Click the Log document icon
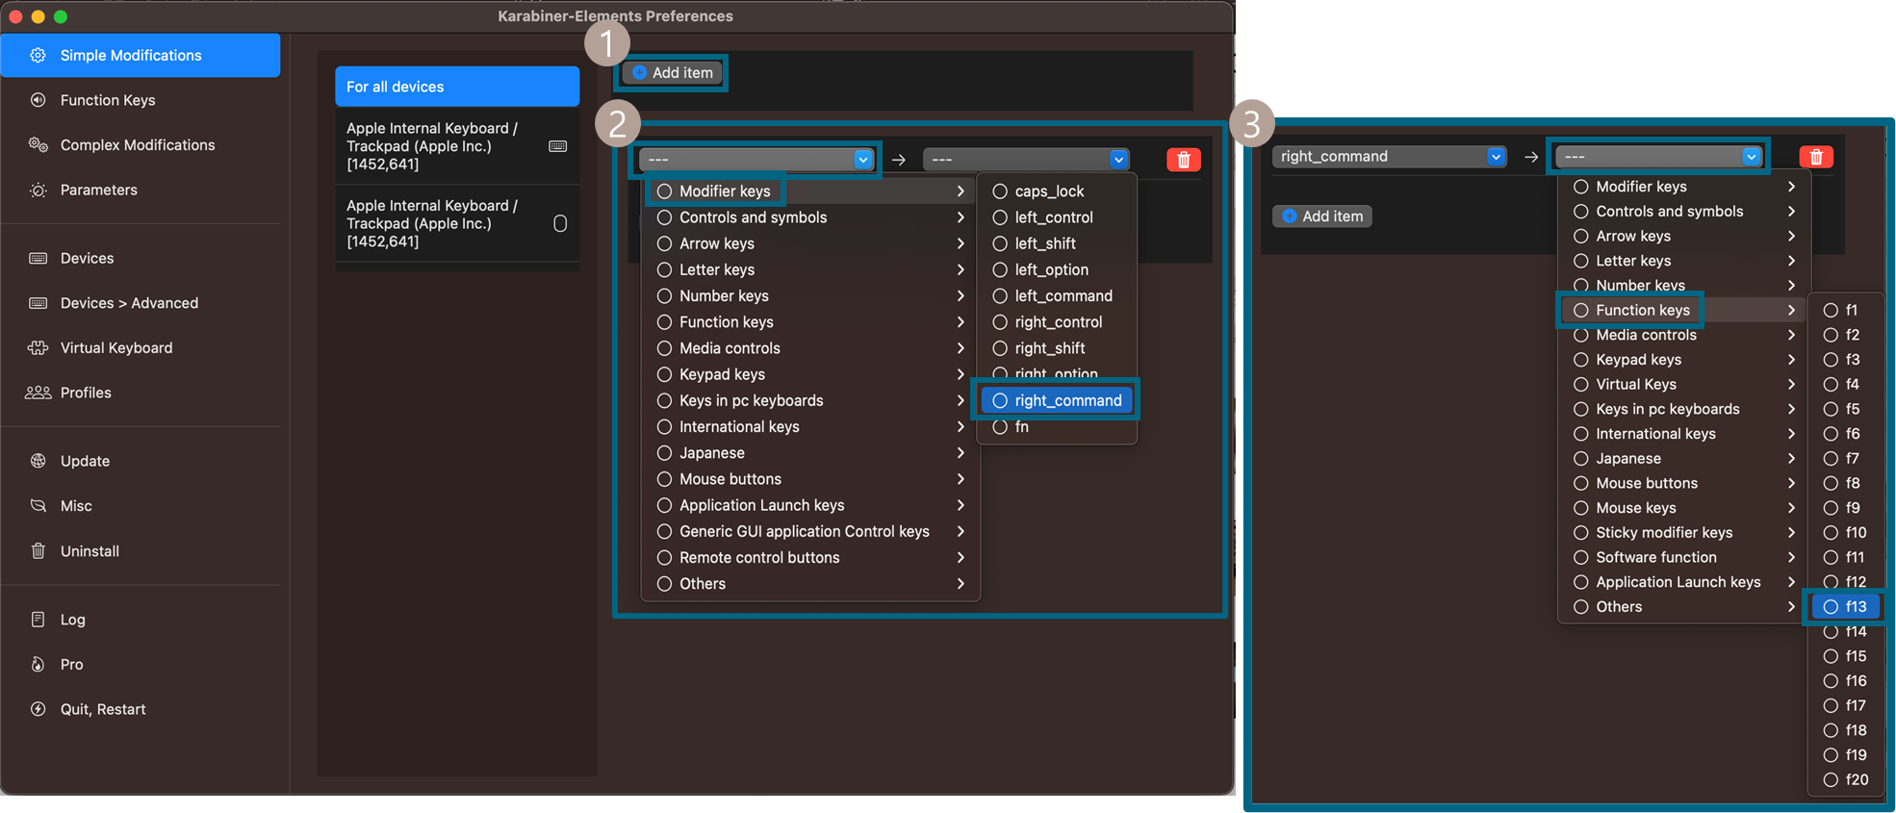This screenshot has height=813, width=1896. 38,620
